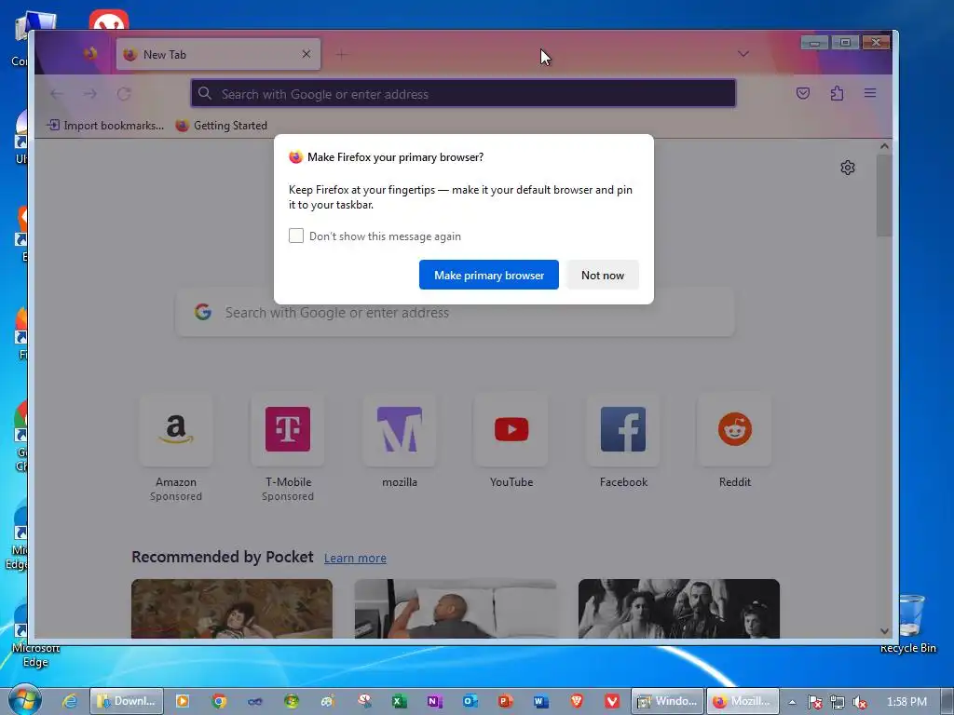Launch Outlook from taskbar
Screen dimensions: 954x715
(x=470, y=701)
